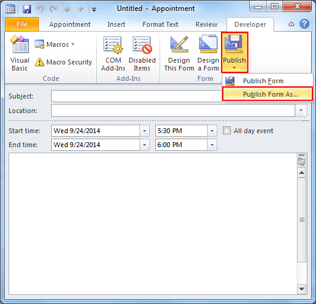Expand the Location dropdown arrow
The image size is (316, 304).
pos(301,111)
